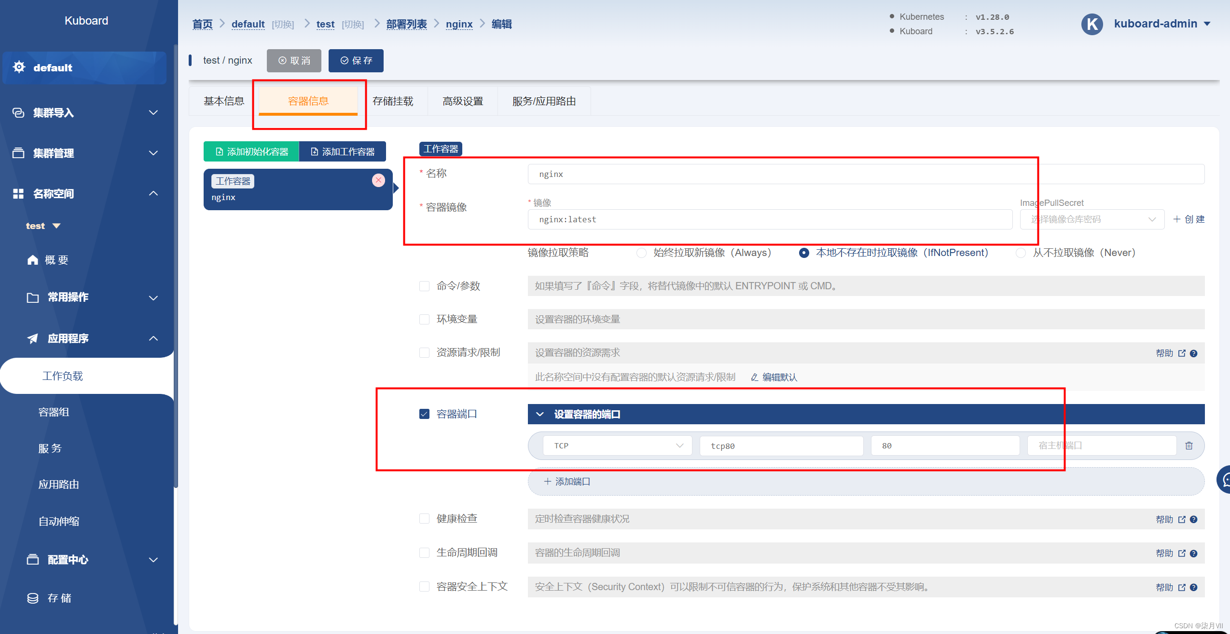Open the ImagePullSecret selection dropdown
The width and height of the screenshot is (1230, 634).
point(1092,219)
